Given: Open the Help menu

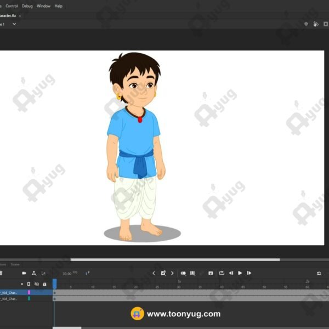Looking at the screenshot, I should coord(58,6).
